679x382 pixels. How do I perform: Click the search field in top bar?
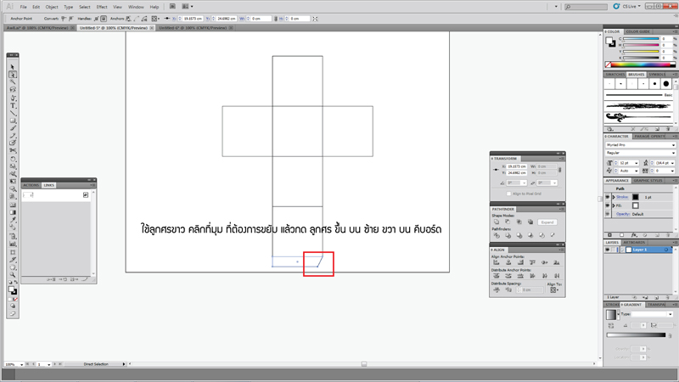pyautogui.click(x=586, y=7)
